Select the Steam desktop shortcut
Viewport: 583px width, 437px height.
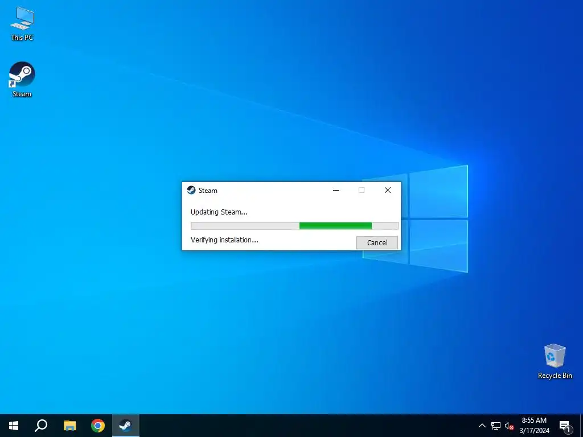pyautogui.click(x=22, y=80)
